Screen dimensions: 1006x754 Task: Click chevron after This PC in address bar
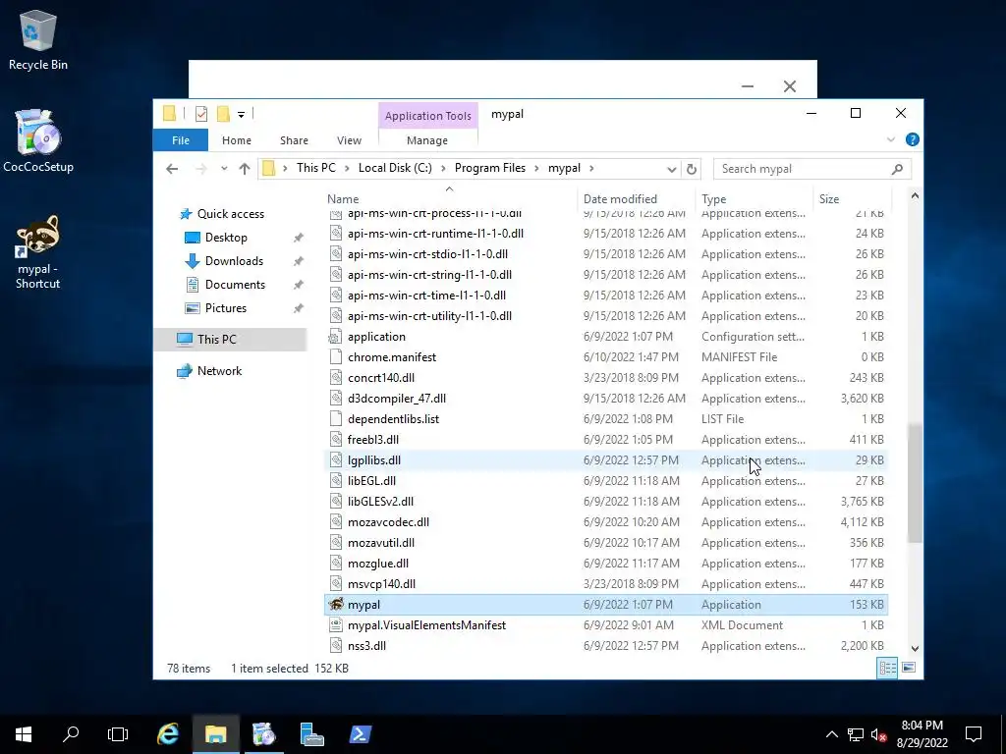pos(347,168)
